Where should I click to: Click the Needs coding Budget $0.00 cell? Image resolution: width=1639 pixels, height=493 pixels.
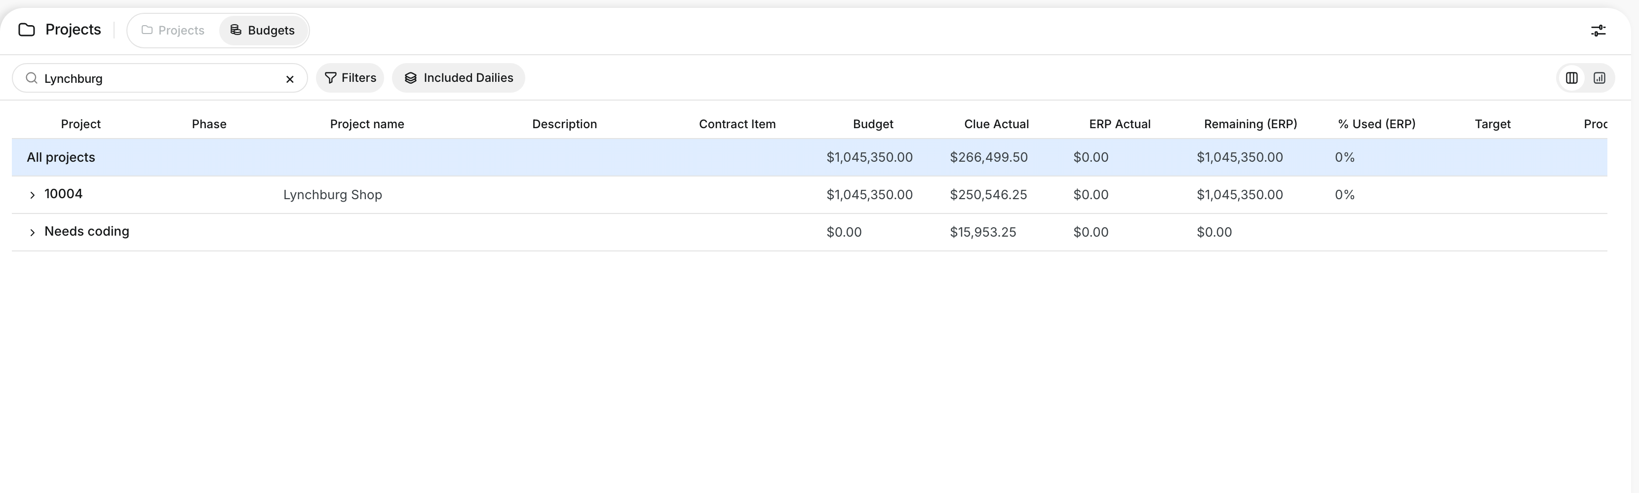(844, 232)
